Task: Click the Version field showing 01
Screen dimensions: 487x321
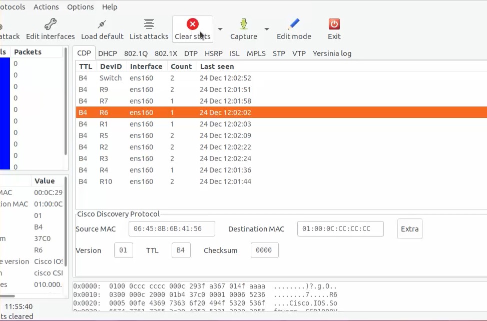Action: (x=124, y=250)
